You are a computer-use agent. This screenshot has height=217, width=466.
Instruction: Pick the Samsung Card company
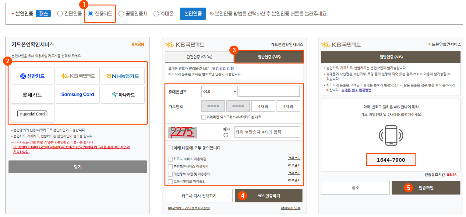tap(78, 95)
